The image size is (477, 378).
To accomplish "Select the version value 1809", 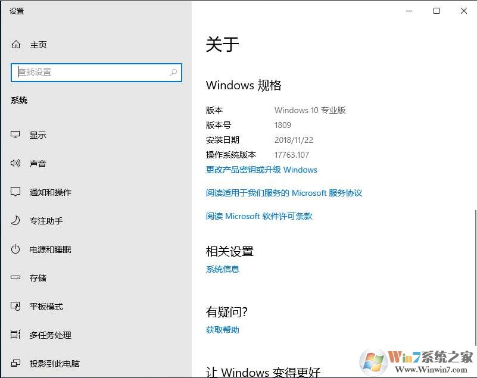I will point(283,125).
